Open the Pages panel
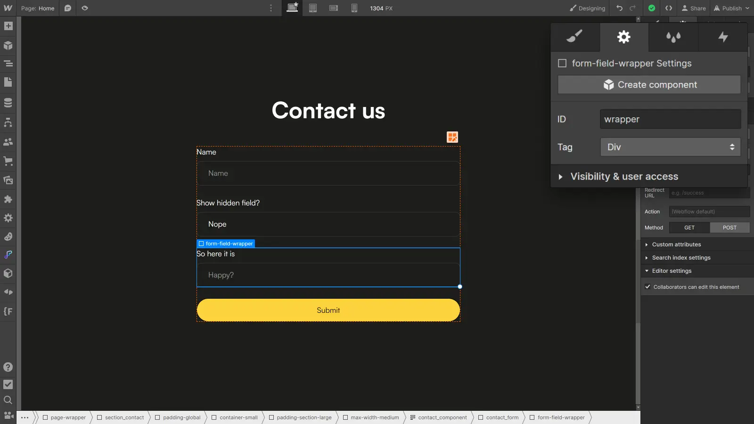Screen dimensions: 754x424 tap(8, 82)
